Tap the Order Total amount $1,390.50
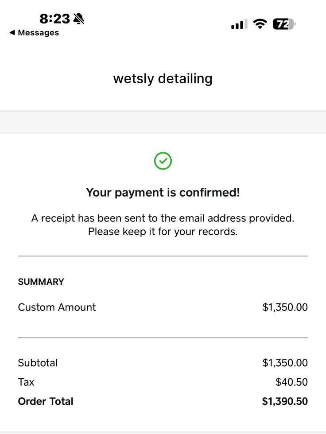Viewport: 326px width, 434px height. coord(285,401)
